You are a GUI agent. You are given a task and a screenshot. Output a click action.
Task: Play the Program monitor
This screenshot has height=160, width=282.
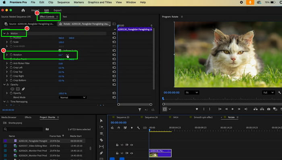tap(233, 109)
